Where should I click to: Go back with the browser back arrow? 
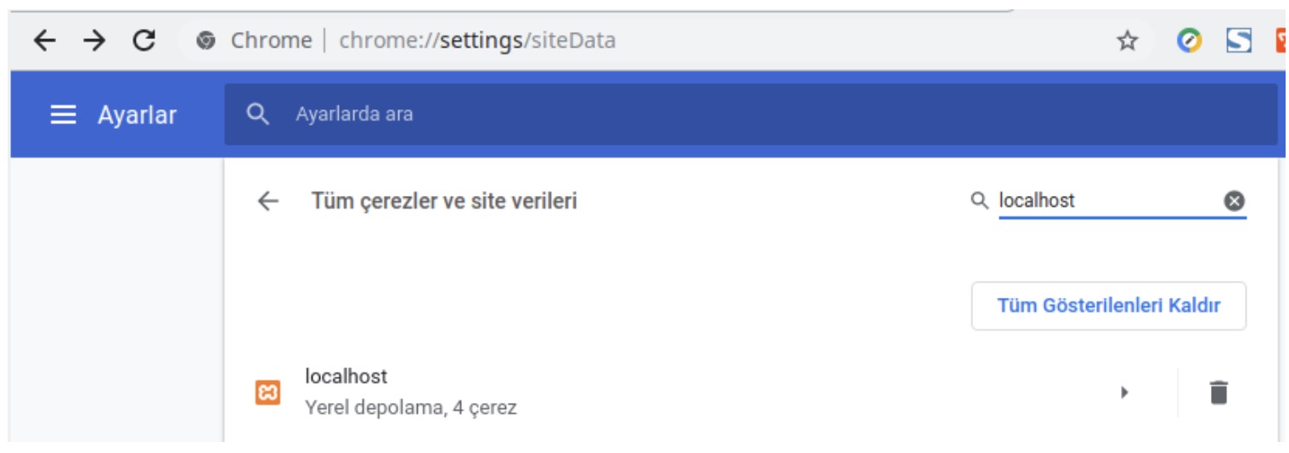coord(44,41)
